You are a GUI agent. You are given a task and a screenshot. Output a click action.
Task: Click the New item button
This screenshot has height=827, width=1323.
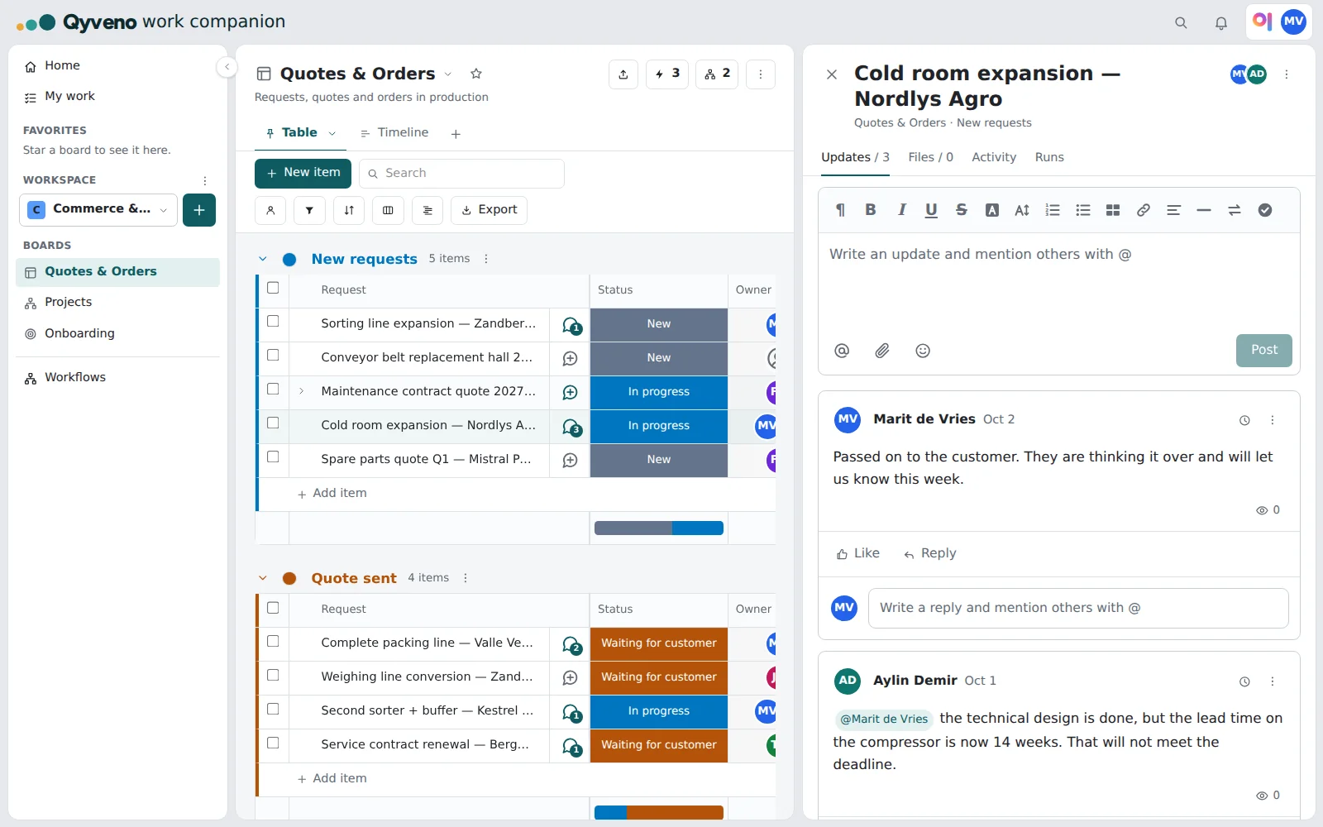point(303,173)
